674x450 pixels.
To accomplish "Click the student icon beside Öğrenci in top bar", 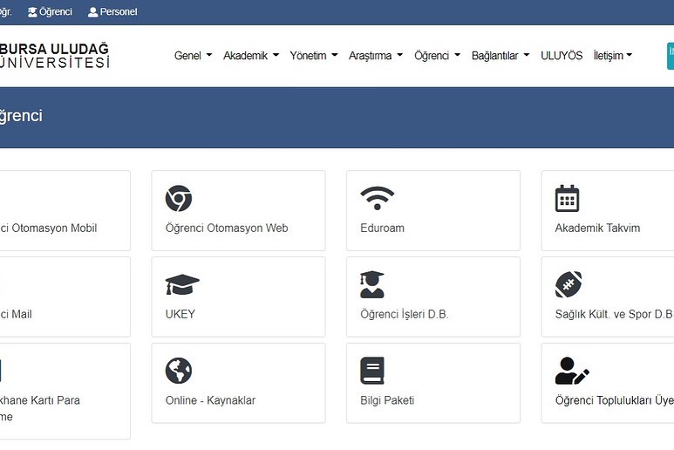I will click(32, 12).
